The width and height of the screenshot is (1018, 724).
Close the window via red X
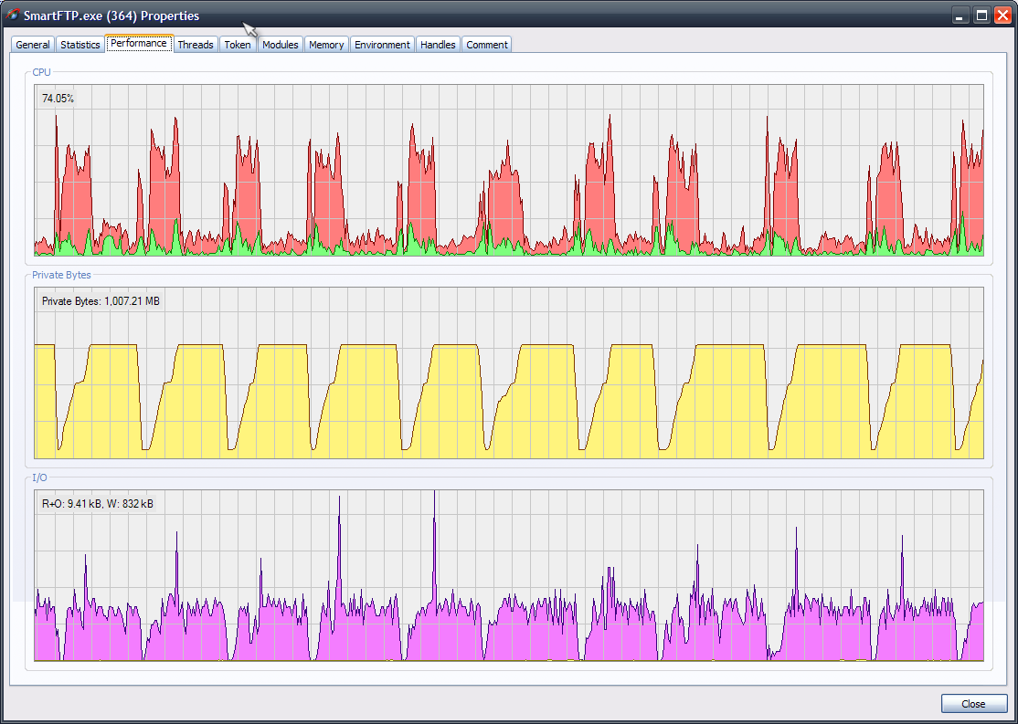(x=1002, y=16)
